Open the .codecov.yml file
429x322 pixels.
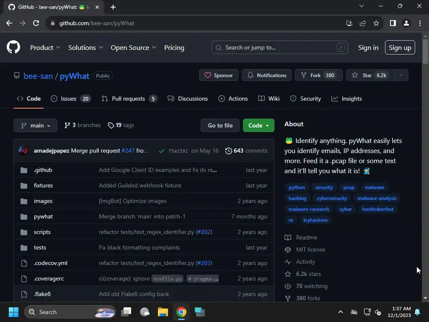[51, 263]
